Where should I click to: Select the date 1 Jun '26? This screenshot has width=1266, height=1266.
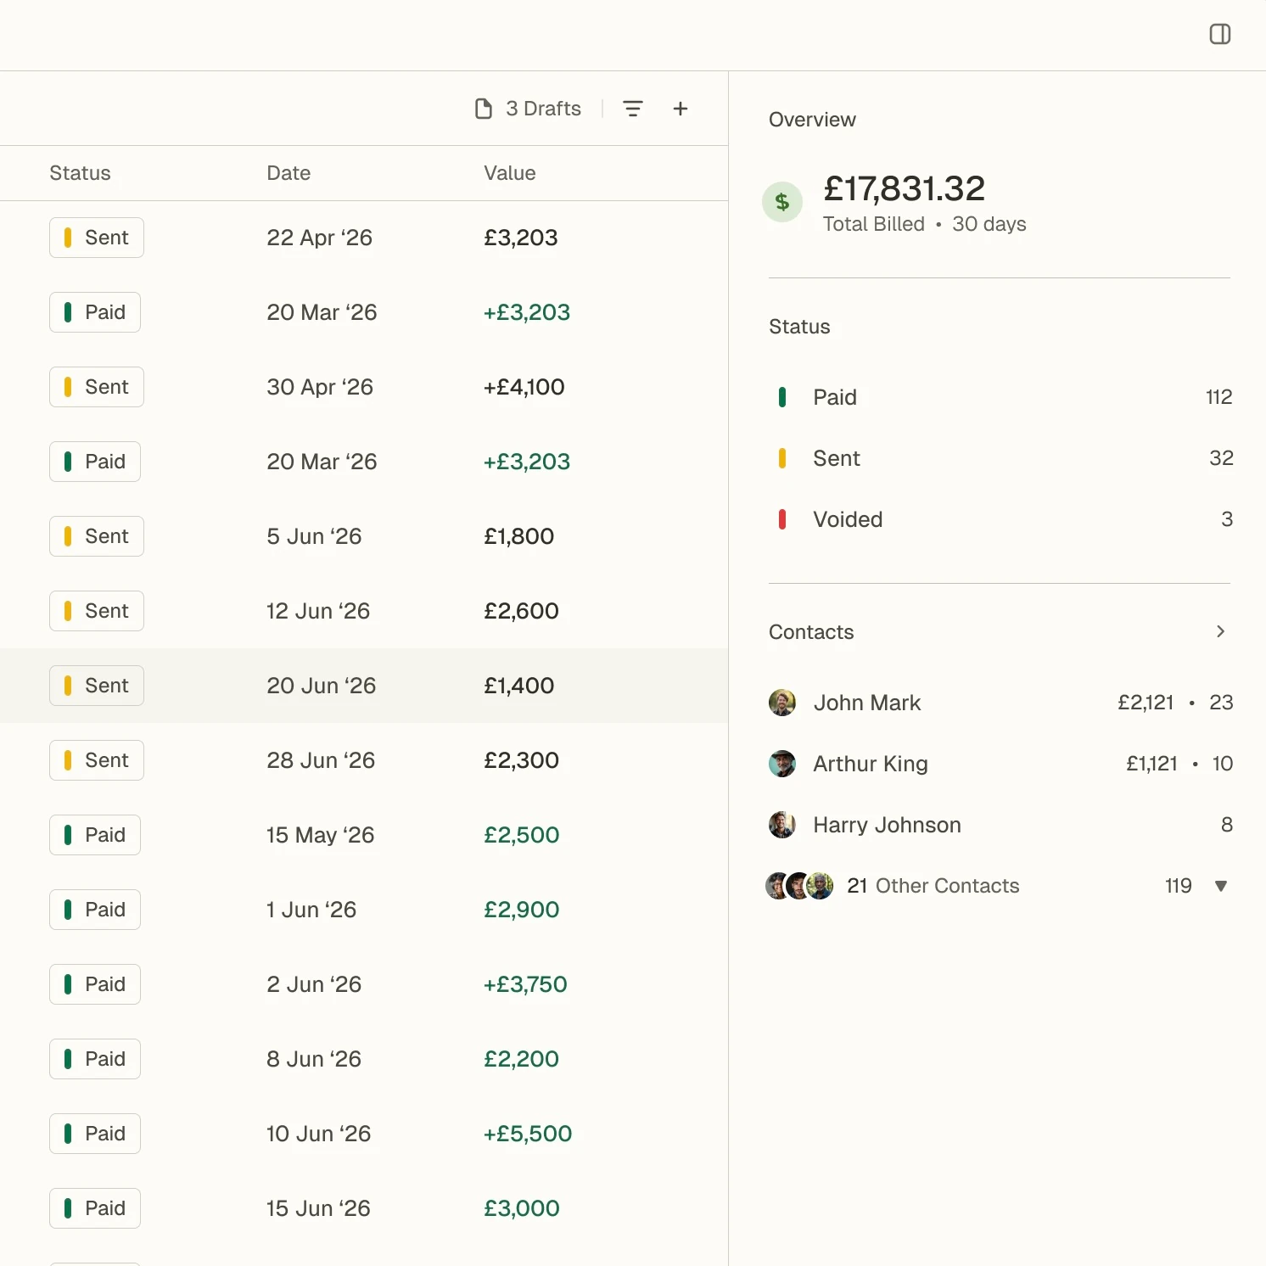311,910
